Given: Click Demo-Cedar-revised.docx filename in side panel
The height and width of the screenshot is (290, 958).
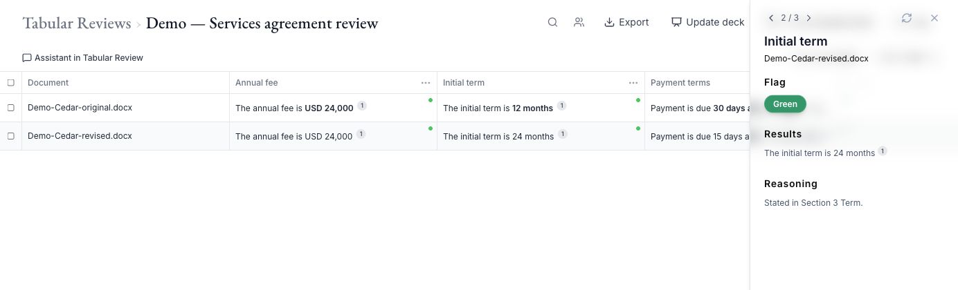Looking at the screenshot, I should (816, 59).
